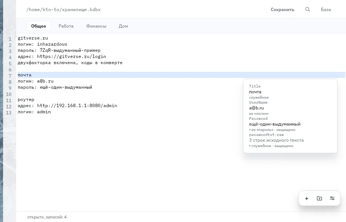The image size is (346, 222).
Task: Click the пароль: 7ZqR-выдуманный-пример line
Action: [59, 50]
